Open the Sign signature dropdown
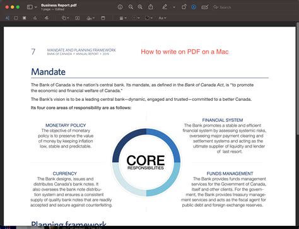 (90, 18)
